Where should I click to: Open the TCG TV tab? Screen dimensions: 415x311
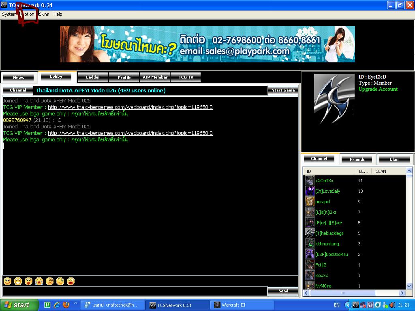point(186,77)
